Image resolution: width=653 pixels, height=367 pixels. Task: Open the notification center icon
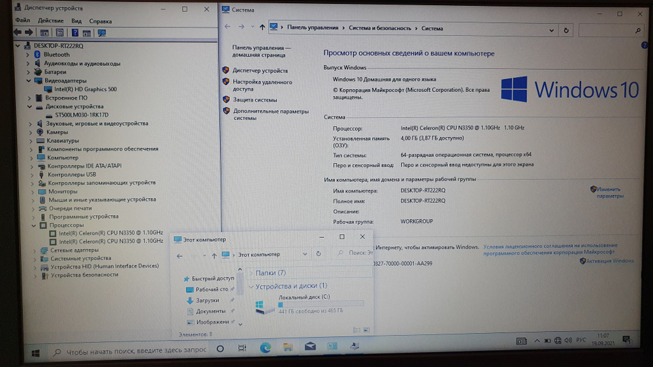(x=627, y=339)
